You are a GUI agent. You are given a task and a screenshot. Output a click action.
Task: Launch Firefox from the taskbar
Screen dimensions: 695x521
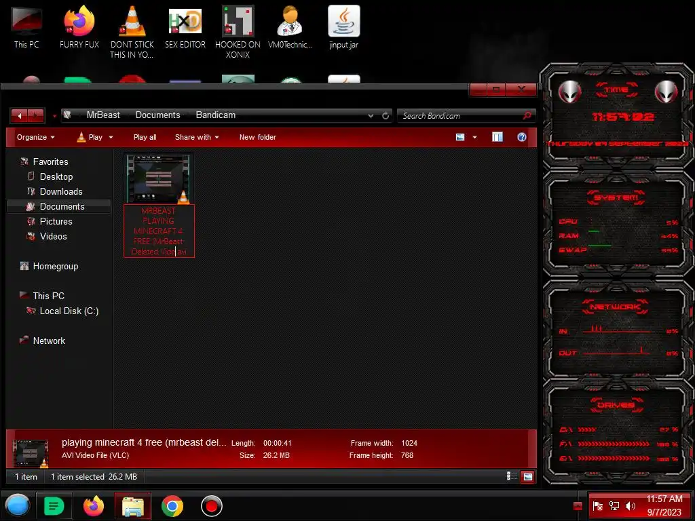94,506
